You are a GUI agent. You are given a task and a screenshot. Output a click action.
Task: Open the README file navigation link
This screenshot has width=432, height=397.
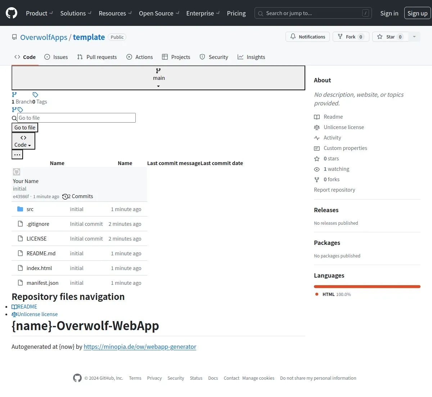(24, 307)
